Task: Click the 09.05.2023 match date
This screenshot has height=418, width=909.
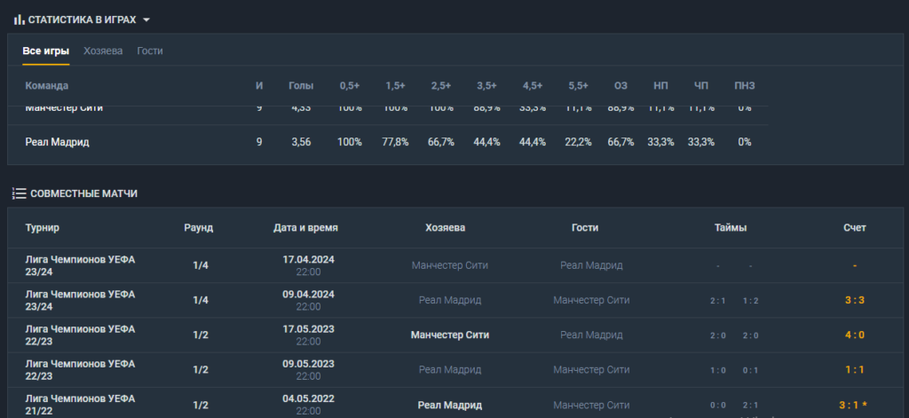Action: pyautogui.click(x=308, y=364)
